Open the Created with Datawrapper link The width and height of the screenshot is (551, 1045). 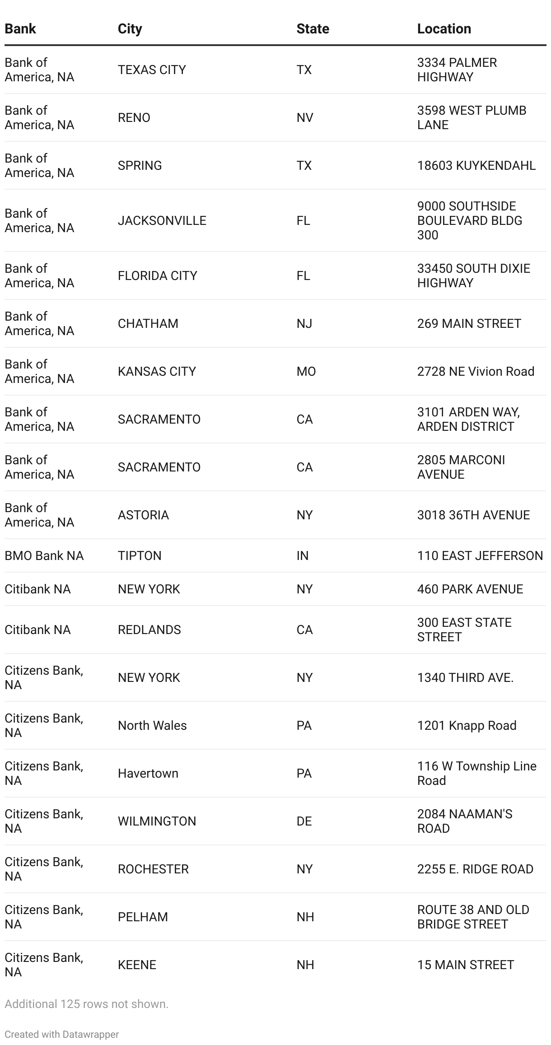pos(62,1034)
